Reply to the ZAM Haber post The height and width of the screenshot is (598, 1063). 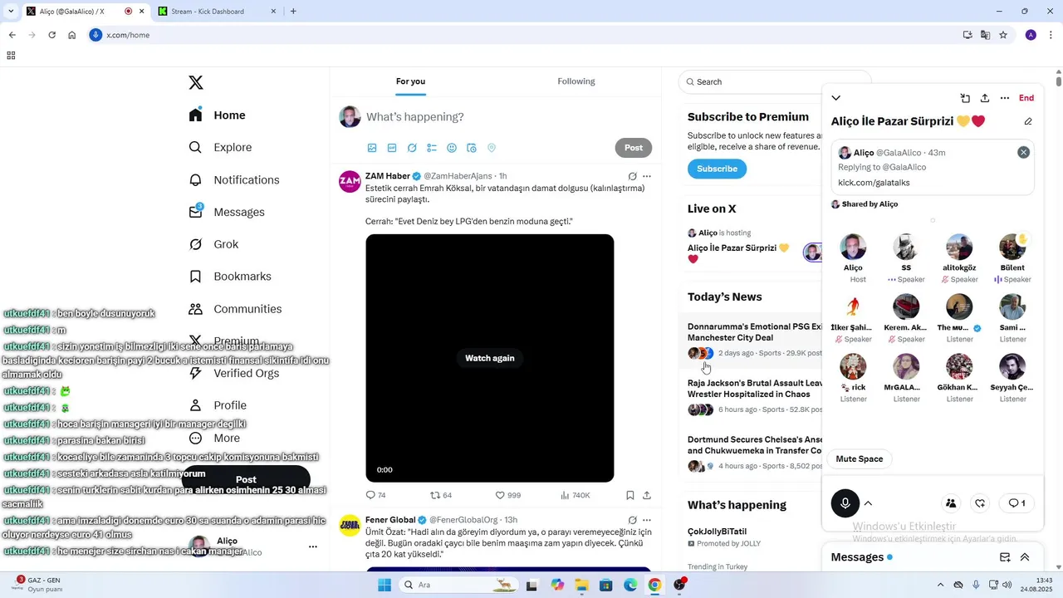(x=375, y=495)
